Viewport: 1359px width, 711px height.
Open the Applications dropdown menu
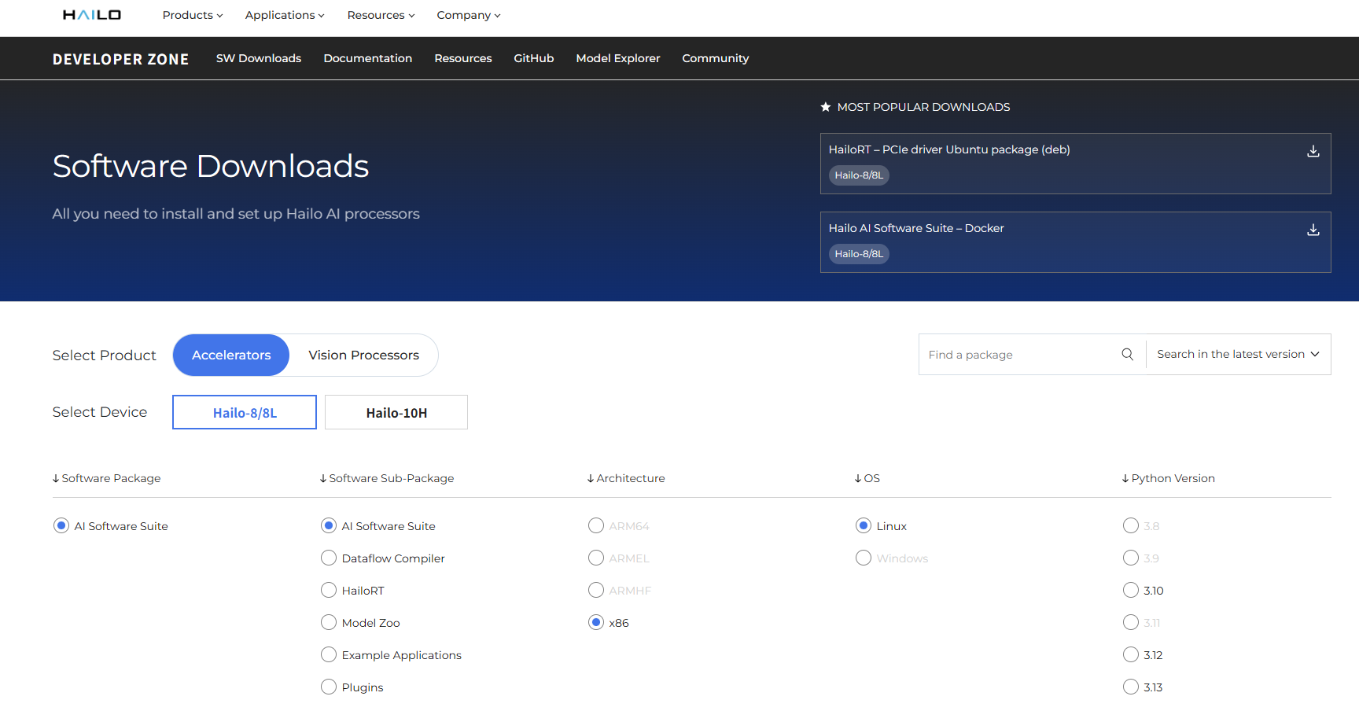284,15
